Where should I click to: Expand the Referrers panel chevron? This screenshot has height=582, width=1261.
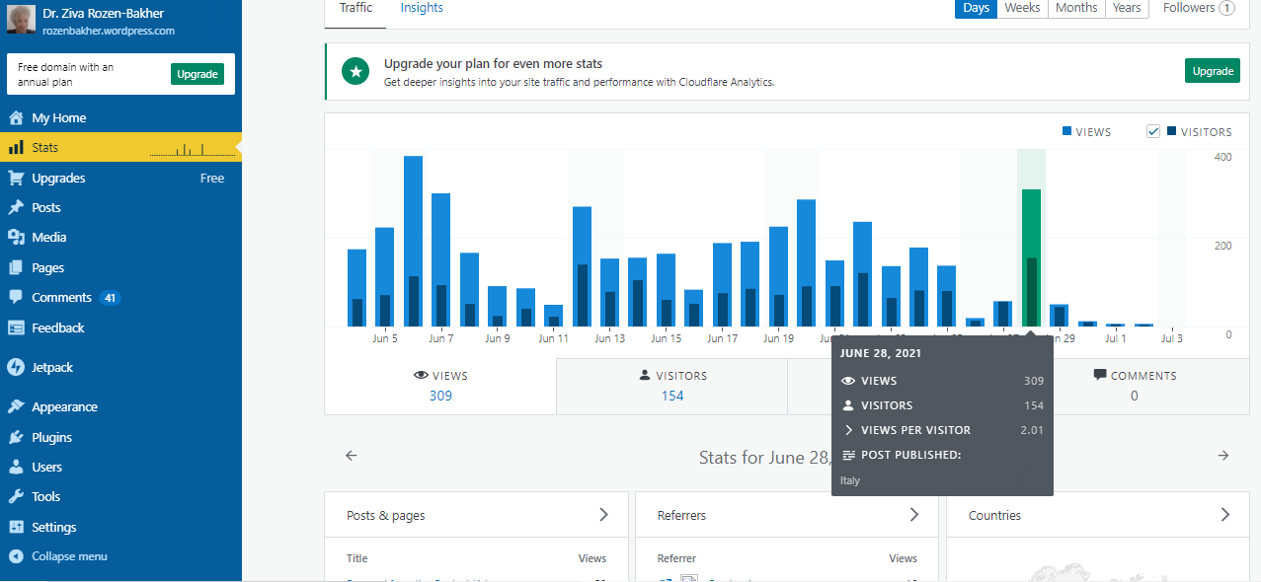coord(914,515)
